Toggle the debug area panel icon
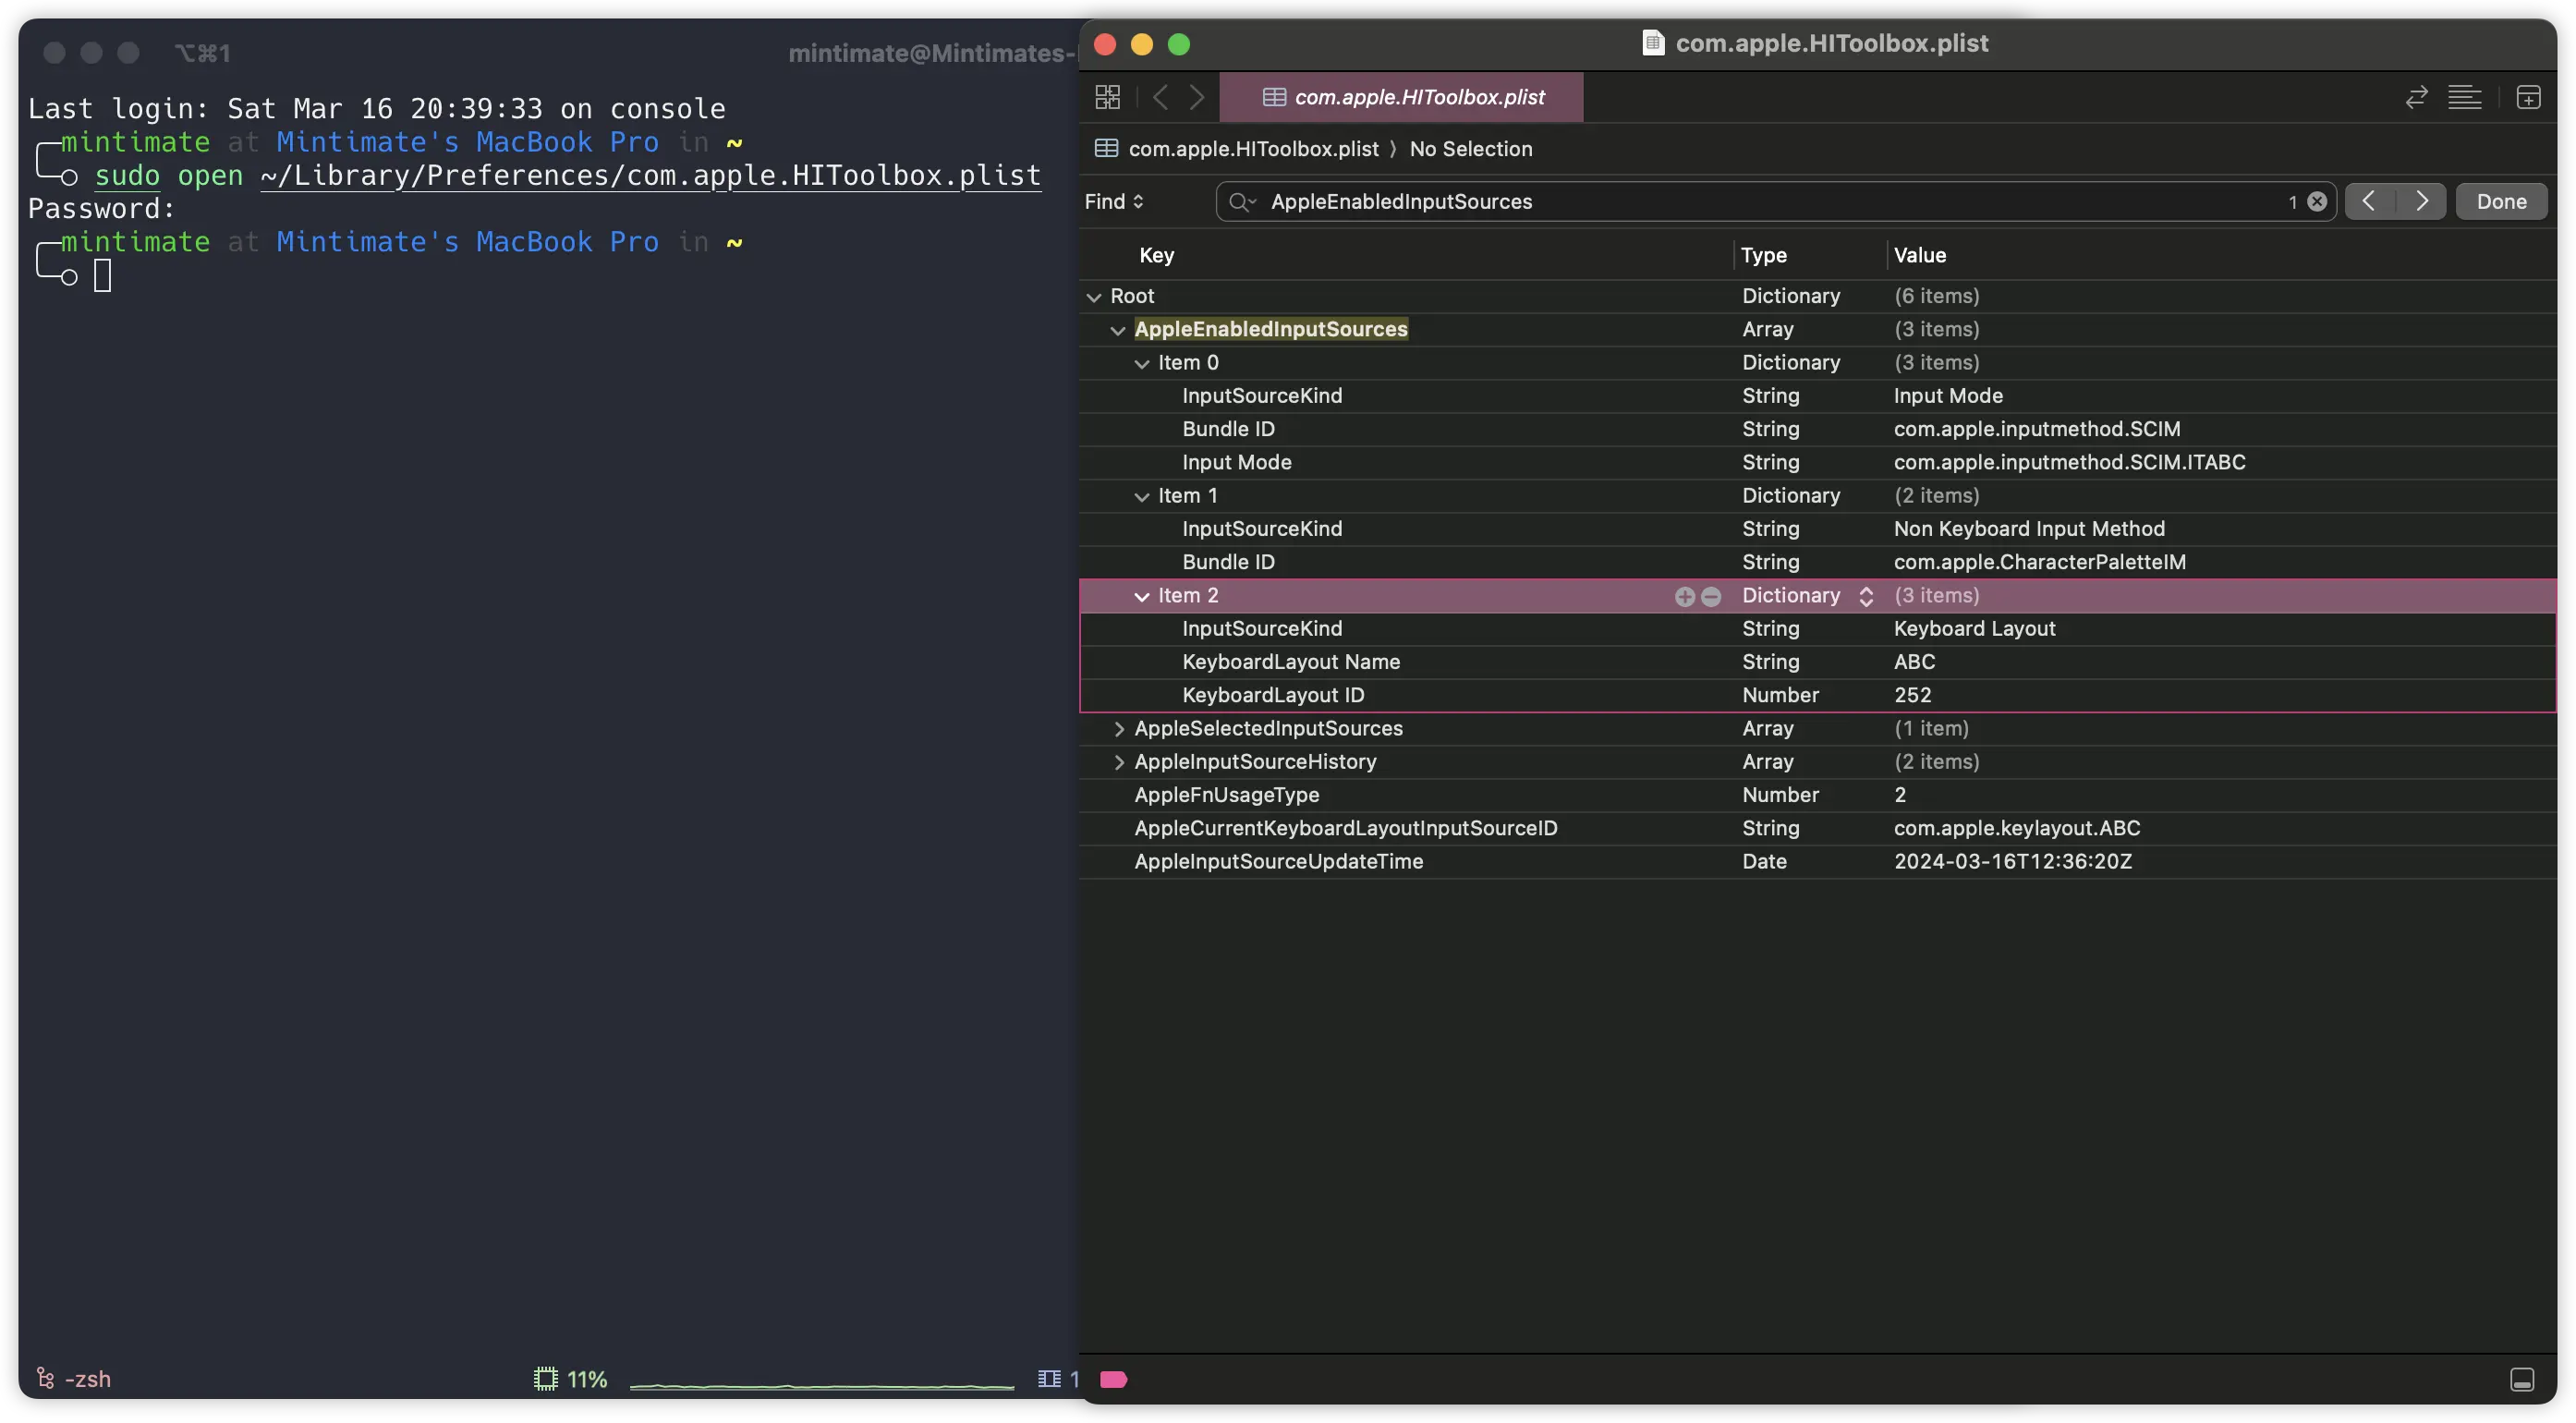 pyautogui.click(x=2521, y=1379)
